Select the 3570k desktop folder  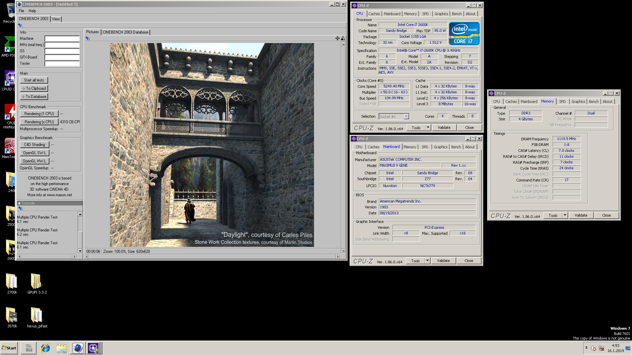pyautogui.click(x=12, y=317)
